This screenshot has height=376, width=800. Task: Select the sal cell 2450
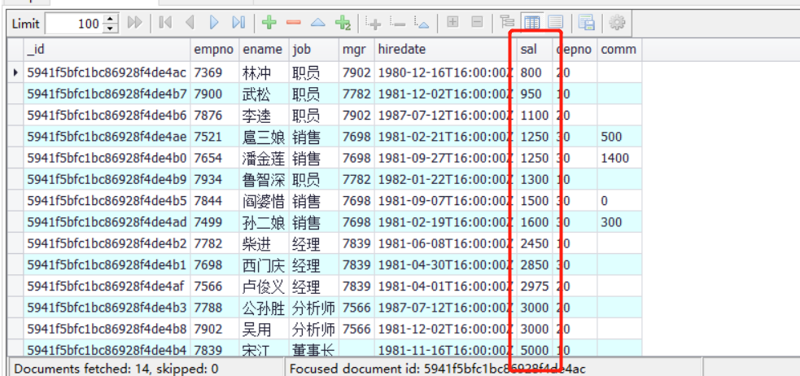534,244
